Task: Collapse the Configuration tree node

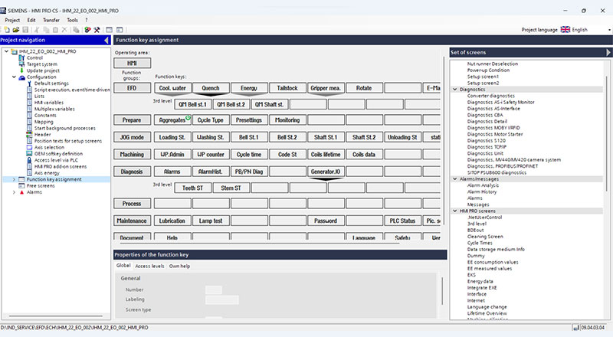Action: [x=14, y=77]
